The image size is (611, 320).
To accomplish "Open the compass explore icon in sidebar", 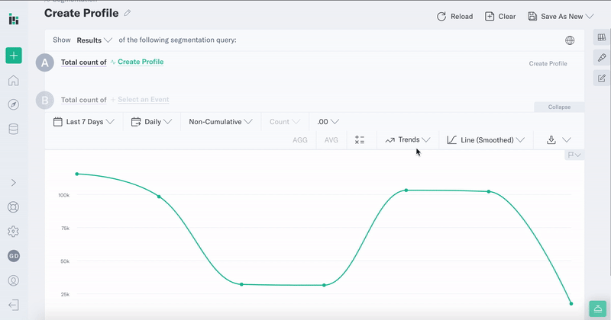I will point(14,104).
